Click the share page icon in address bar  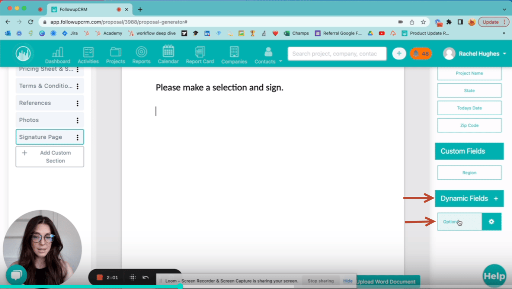click(x=412, y=22)
